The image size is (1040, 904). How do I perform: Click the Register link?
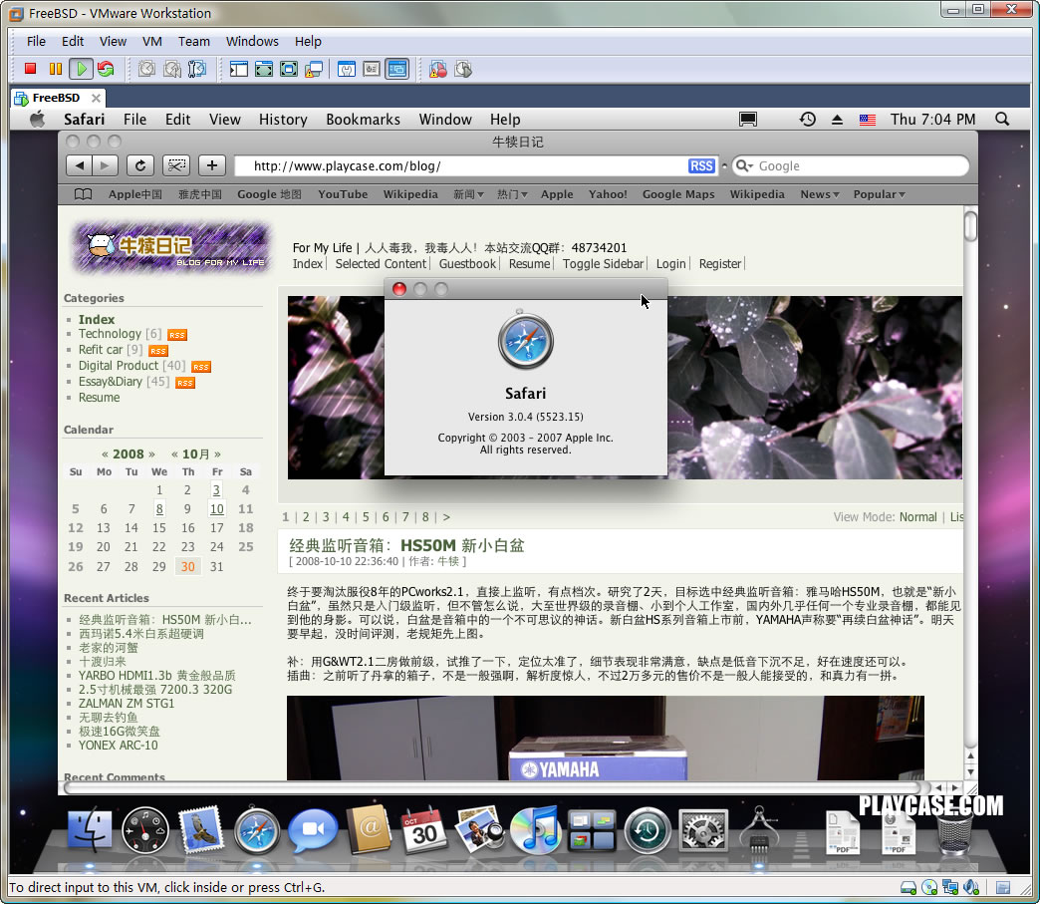click(x=719, y=263)
